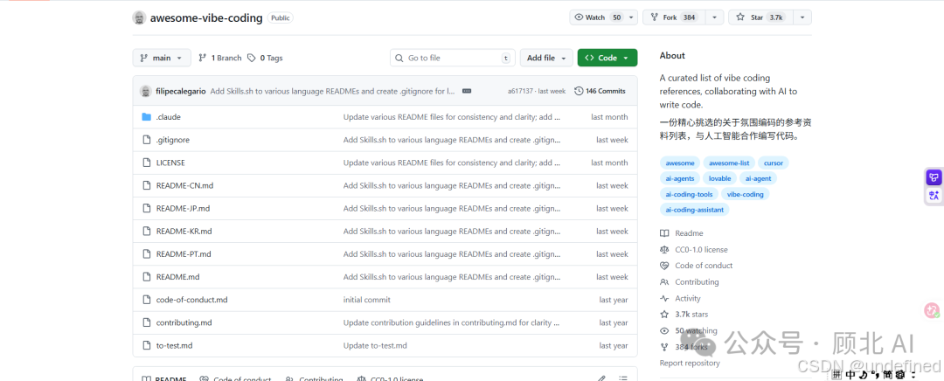Expand the Watch options arrow
This screenshot has height=381, width=944.
631,17
